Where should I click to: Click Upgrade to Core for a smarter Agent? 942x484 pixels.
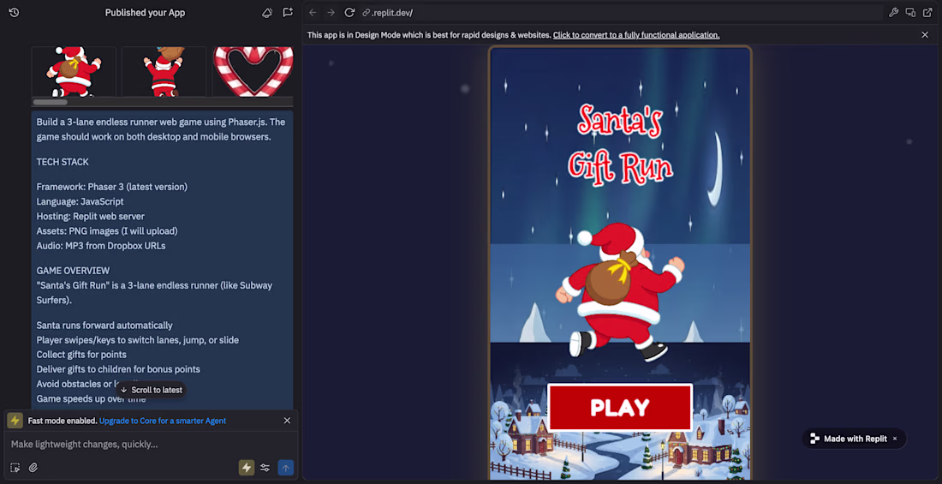(x=163, y=421)
